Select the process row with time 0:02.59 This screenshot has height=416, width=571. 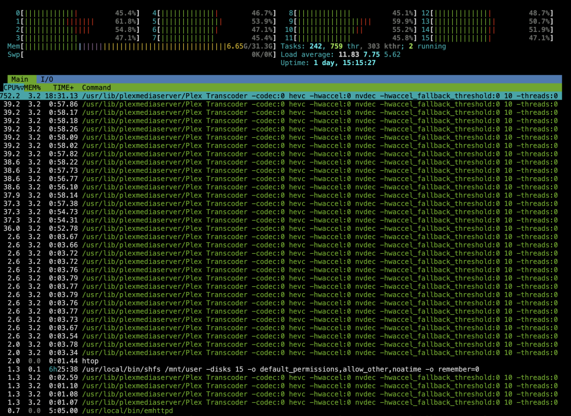tap(281, 377)
